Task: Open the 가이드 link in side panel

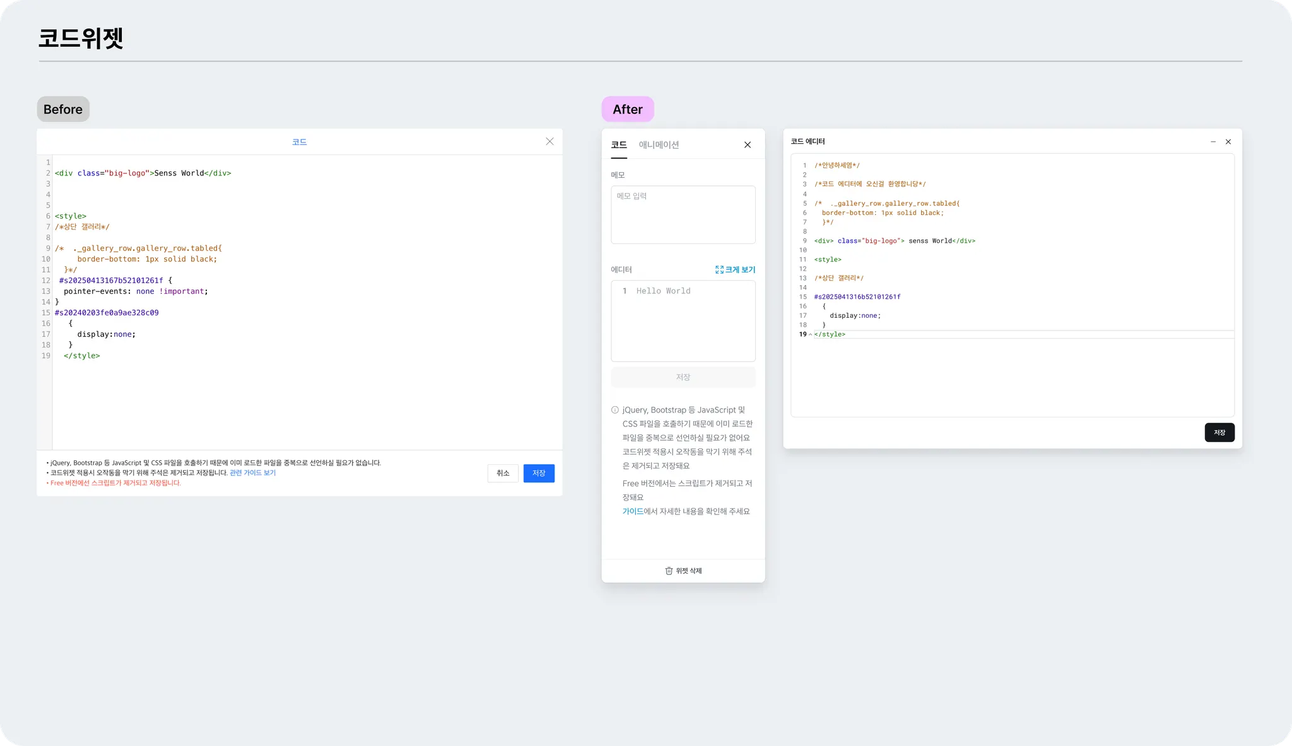Action: (633, 511)
